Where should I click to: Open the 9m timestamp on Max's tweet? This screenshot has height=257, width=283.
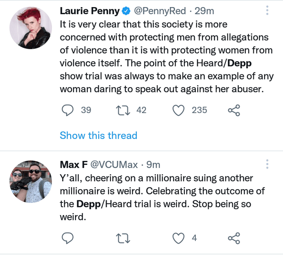[153, 165]
